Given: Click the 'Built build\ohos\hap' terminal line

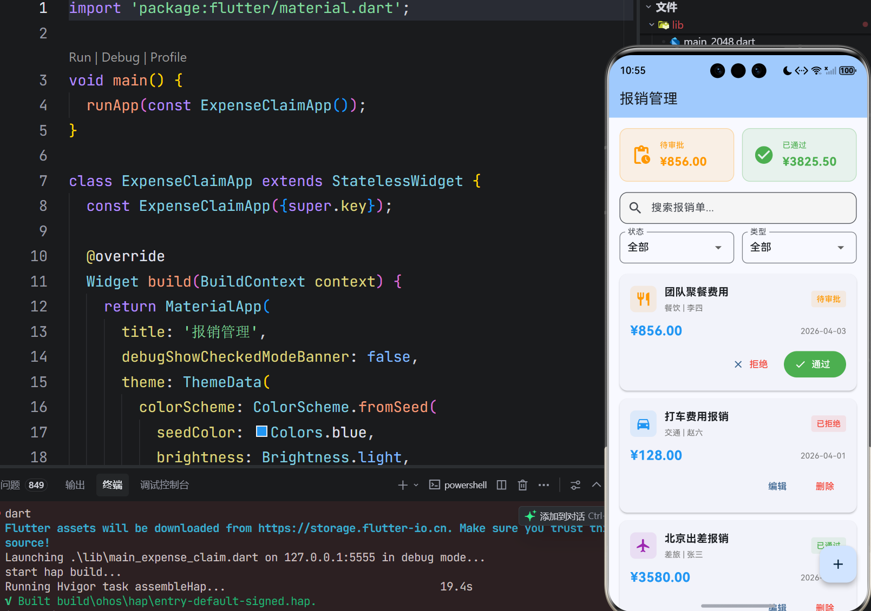Looking at the screenshot, I should coord(160,601).
